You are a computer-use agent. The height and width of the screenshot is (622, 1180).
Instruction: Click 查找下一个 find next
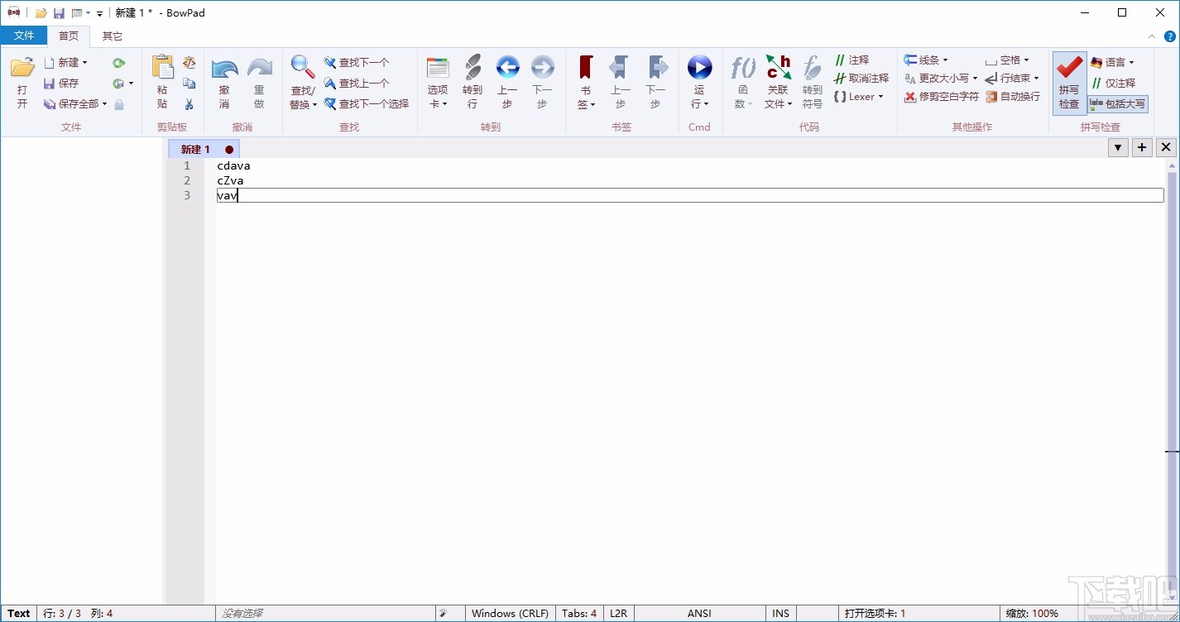click(x=357, y=63)
